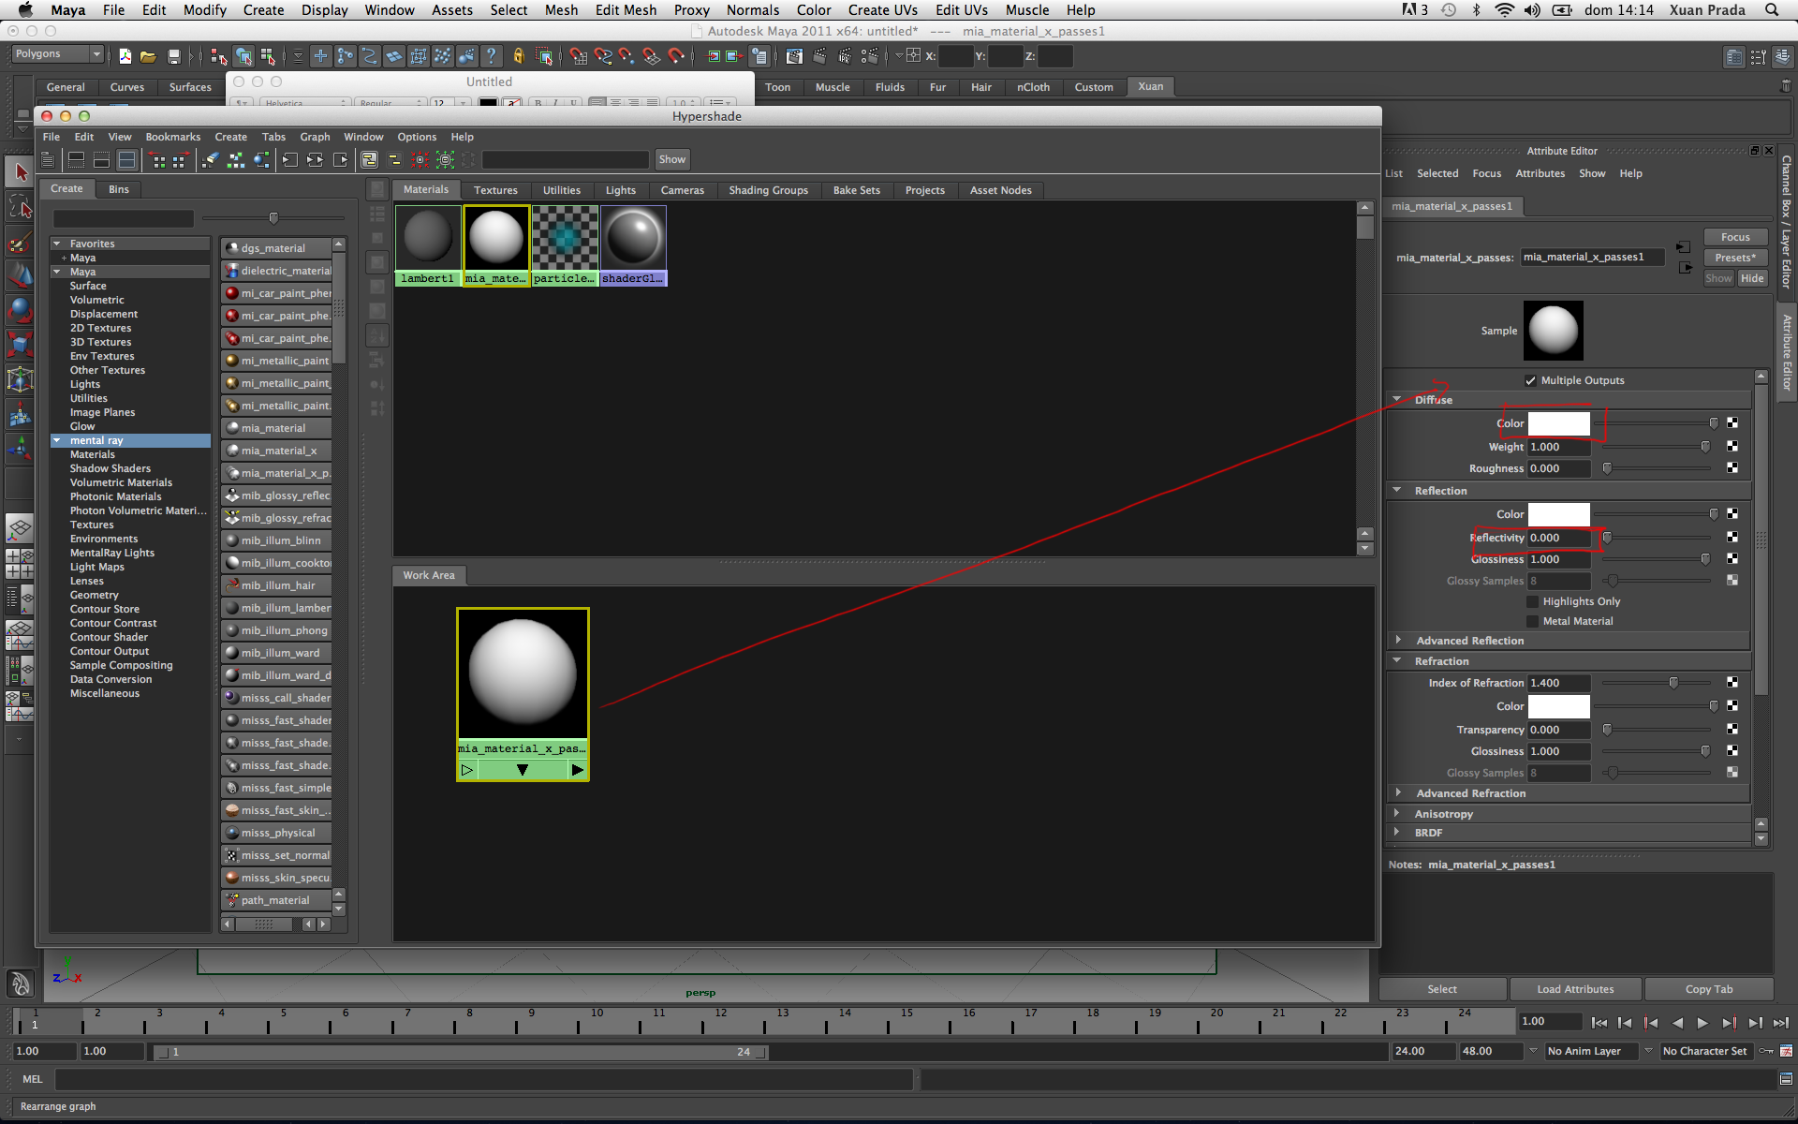Open the Graph menu in Hypershade
This screenshot has width=1798, height=1124.
pyautogui.click(x=315, y=137)
